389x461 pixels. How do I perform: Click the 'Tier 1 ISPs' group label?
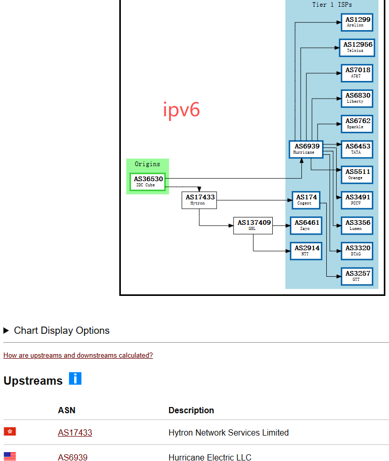click(332, 5)
